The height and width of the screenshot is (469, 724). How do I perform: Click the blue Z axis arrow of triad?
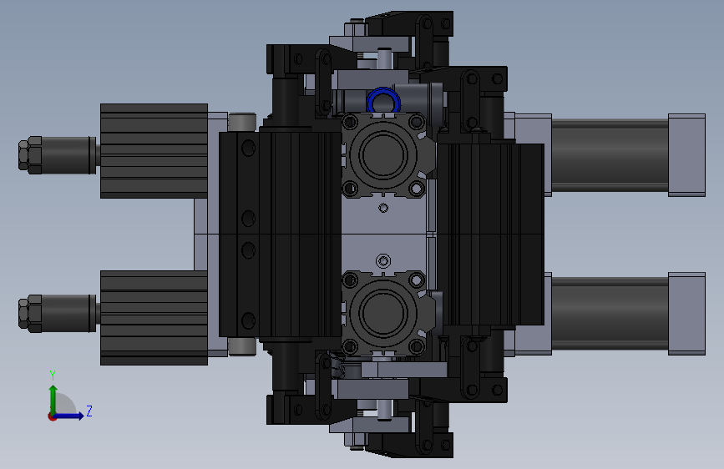coord(69,416)
